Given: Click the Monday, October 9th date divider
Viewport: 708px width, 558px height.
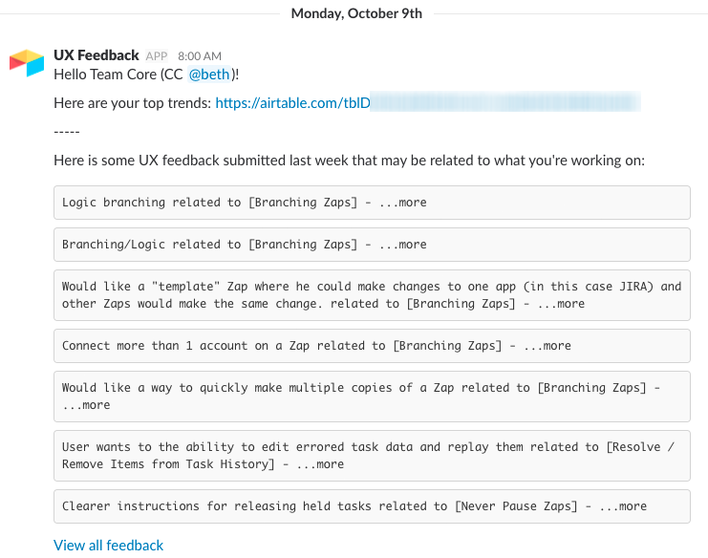Looking at the screenshot, I should click(356, 13).
